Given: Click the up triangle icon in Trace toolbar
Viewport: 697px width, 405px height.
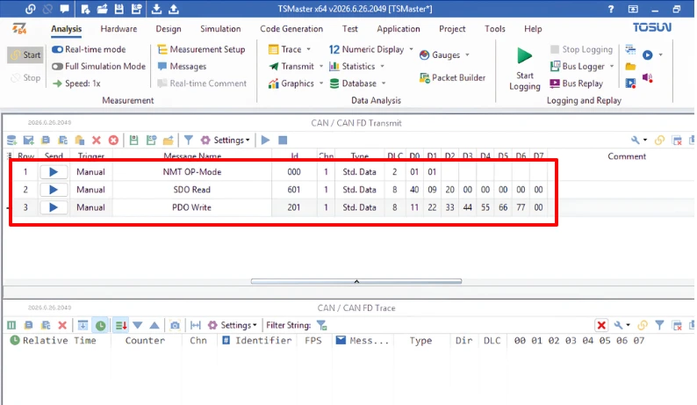Looking at the screenshot, I should (154, 325).
